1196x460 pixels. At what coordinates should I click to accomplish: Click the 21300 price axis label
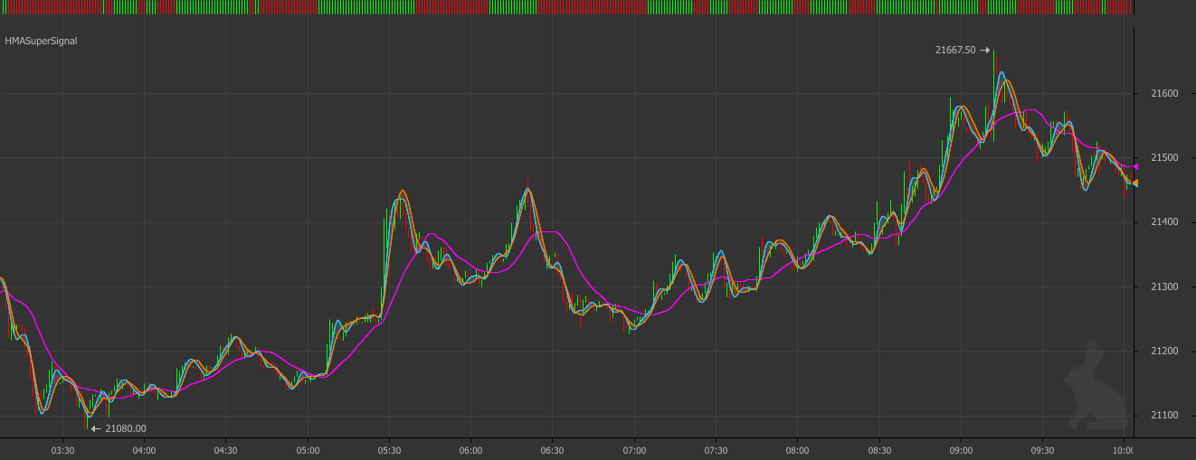1164,287
